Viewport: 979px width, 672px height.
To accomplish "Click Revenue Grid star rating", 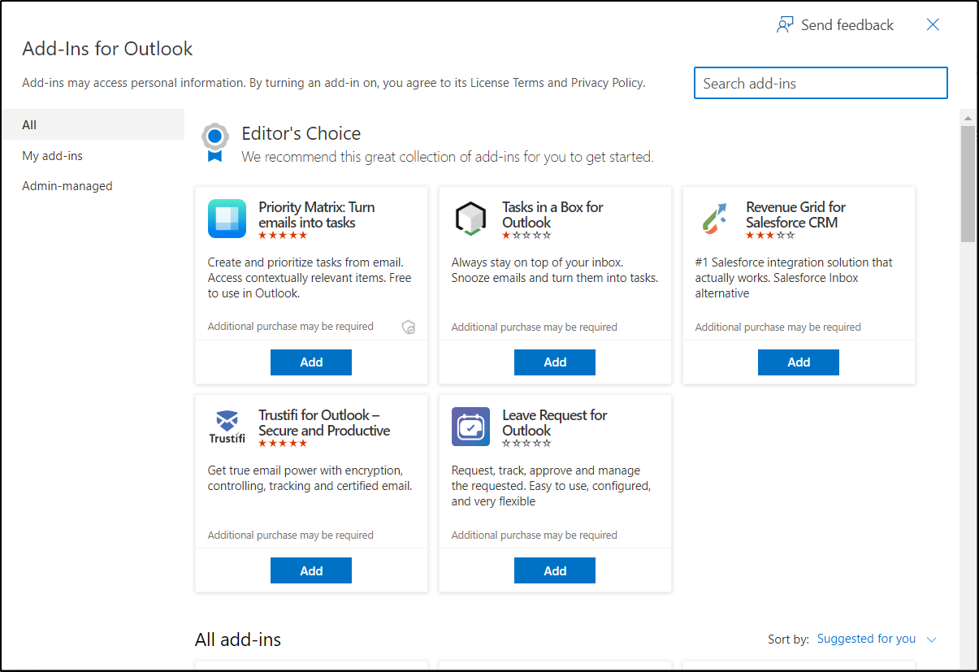I will click(x=770, y=236).
